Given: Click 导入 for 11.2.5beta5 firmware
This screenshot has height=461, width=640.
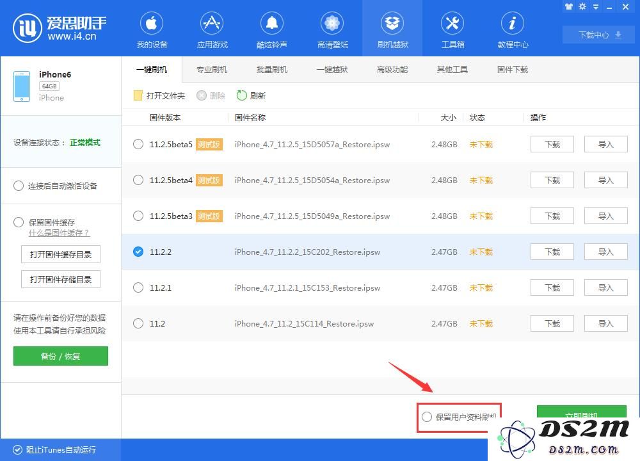Looking at the screenshot, I should pyautogui.click(x=605, y=144).
